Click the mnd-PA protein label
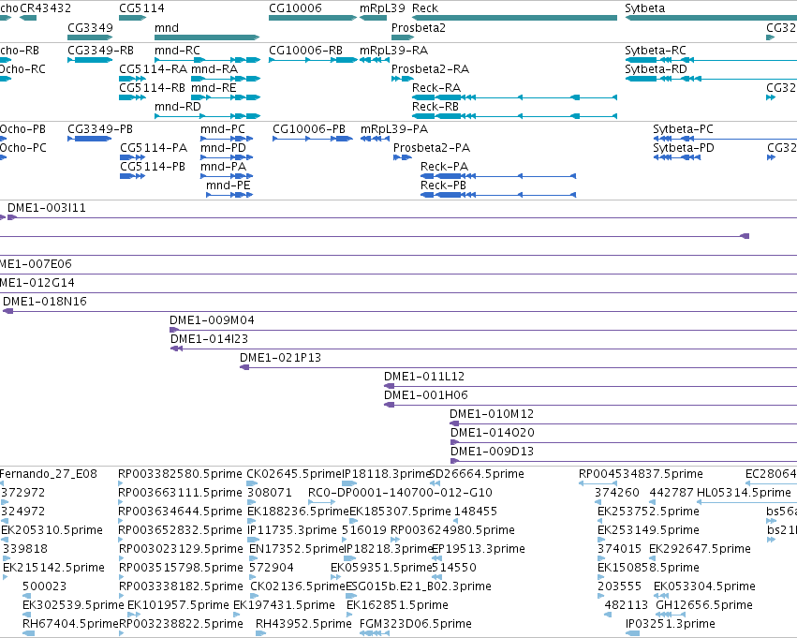The width and height of the screenshot is (797, 638). click(x=223, y=167)
